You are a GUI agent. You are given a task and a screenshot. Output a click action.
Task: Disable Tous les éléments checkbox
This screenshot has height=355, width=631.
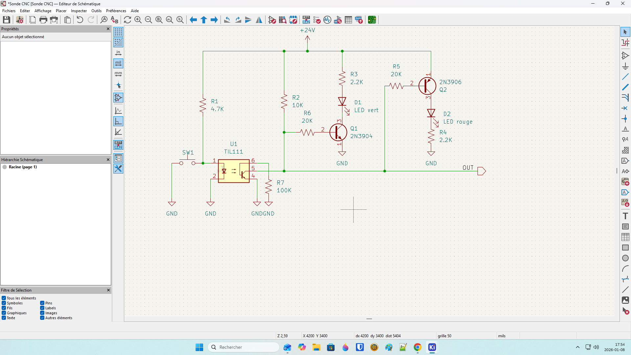pyautogui.click(x=4, y=298)
